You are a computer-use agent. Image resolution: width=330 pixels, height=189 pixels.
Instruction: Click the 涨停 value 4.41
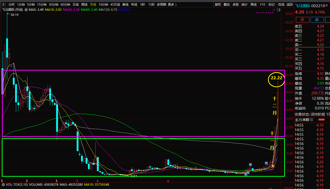320,74
